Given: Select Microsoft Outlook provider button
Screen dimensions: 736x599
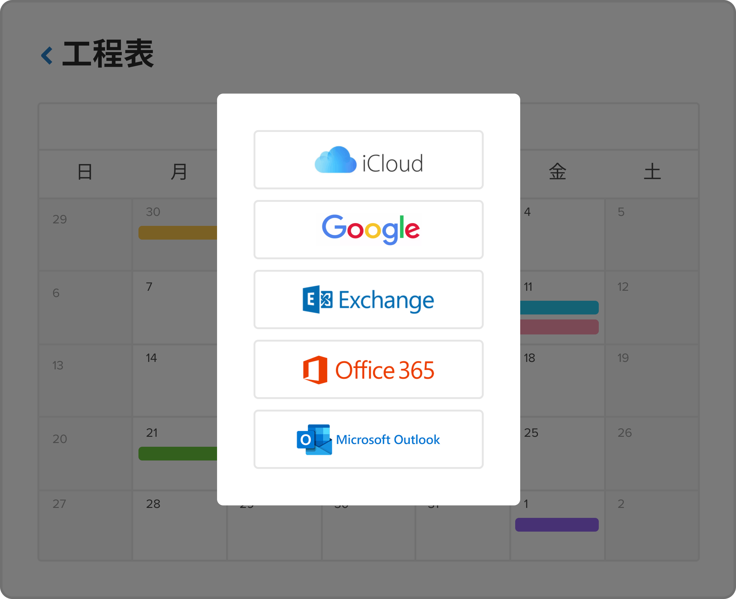Looking at the screenshot, I should (x=368, y=439).
